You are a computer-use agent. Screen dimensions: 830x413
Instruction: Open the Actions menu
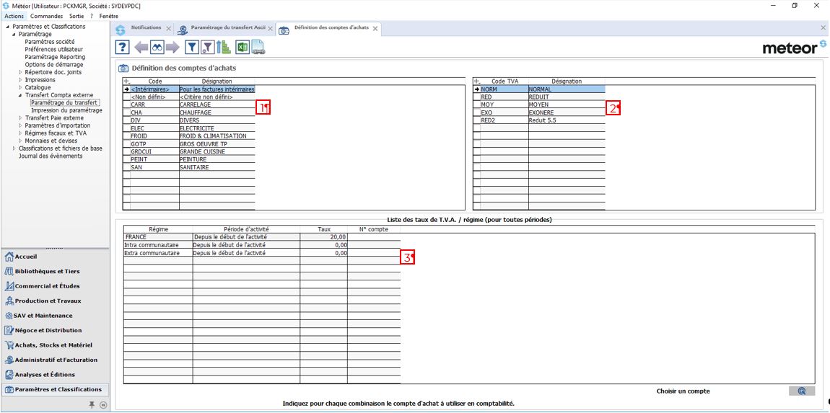(14, 16)
